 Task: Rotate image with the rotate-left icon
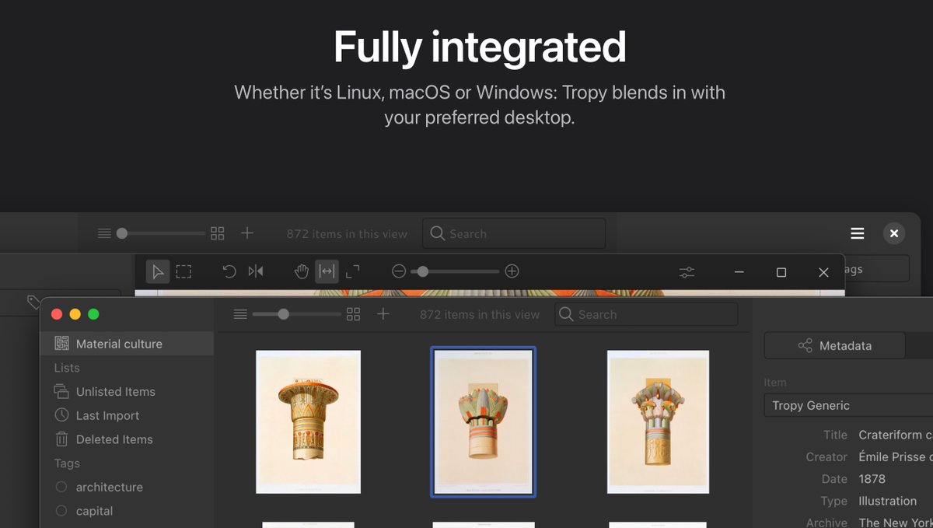[x=229, y=271]
